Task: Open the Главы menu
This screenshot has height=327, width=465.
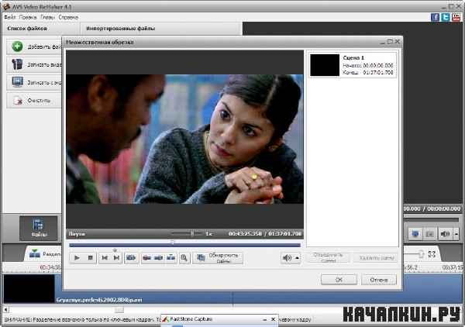Action: (x=47, y=17)
